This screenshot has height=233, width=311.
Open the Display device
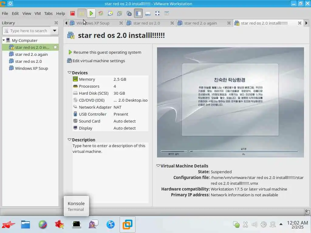(x=110, y=128)
